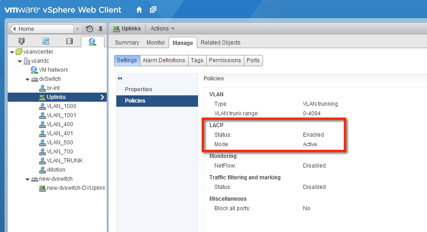The image size is (427, 232).
Task: Switch to VMs and Templates view icon
Action: pyautogui.click(x=45, y=41)
